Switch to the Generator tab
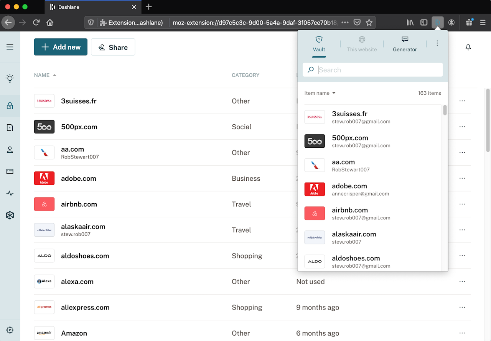Screen dimensions: 491x341 [x=405, y=44]
